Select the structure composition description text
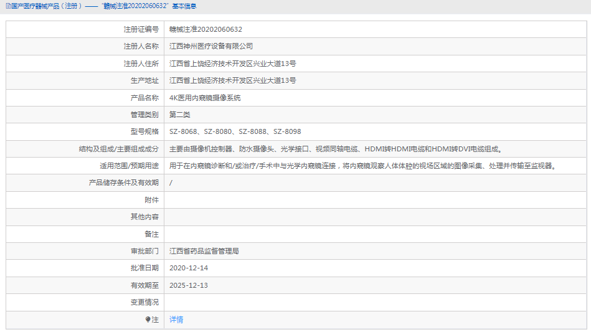This screenshot has width=591, height=332. [336, 149]
